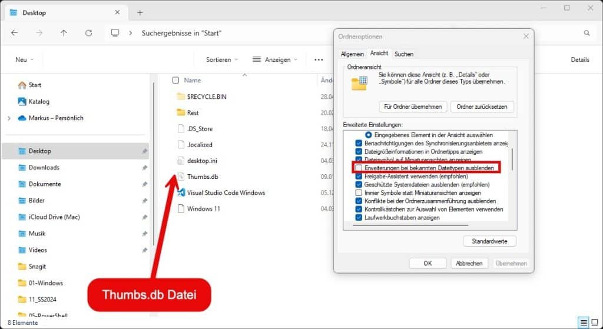
Task: Enable 'Immer Symbole statt Miniaturansichten anzeigen' checkbox
Action: click(359, 192)
